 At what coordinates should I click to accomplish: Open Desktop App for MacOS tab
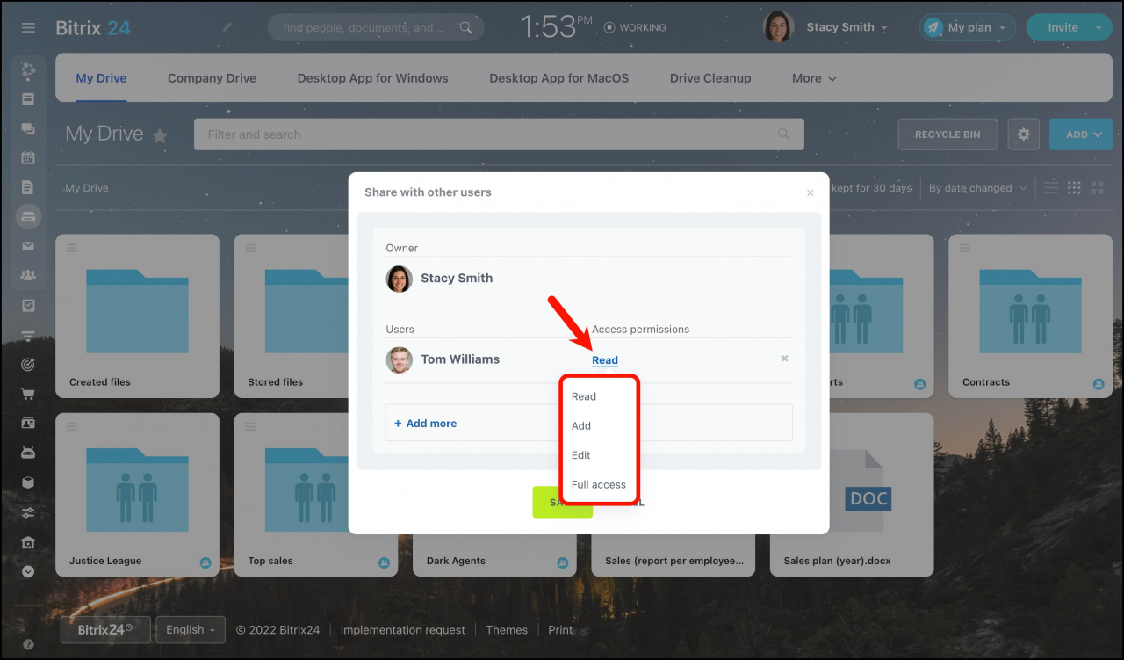click(559, 78)
